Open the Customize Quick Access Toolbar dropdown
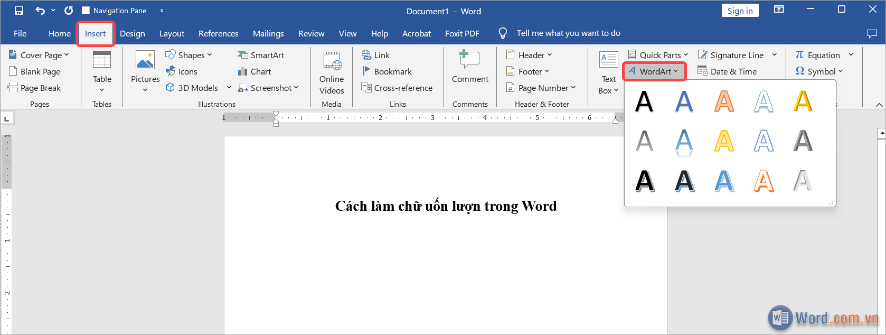The image size is (886, 335). [162, 11]
